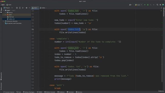Click the editor vertical scrollbar thumb

(x=162, y=65)
